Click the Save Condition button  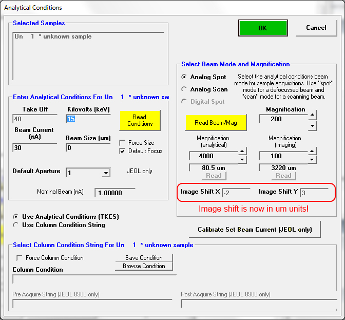pos(144,258)
